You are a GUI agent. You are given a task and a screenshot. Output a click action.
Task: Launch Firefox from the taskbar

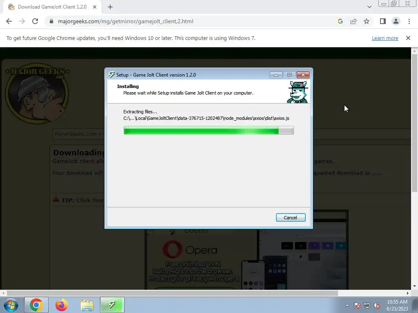coord(62,305)
